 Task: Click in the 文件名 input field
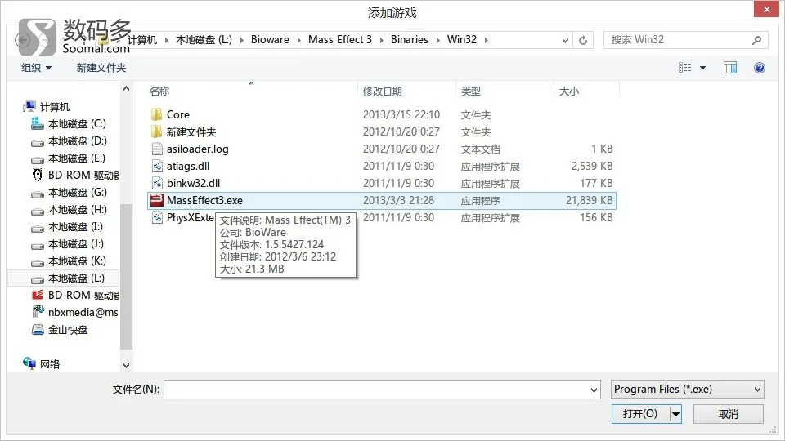(376, 390)
